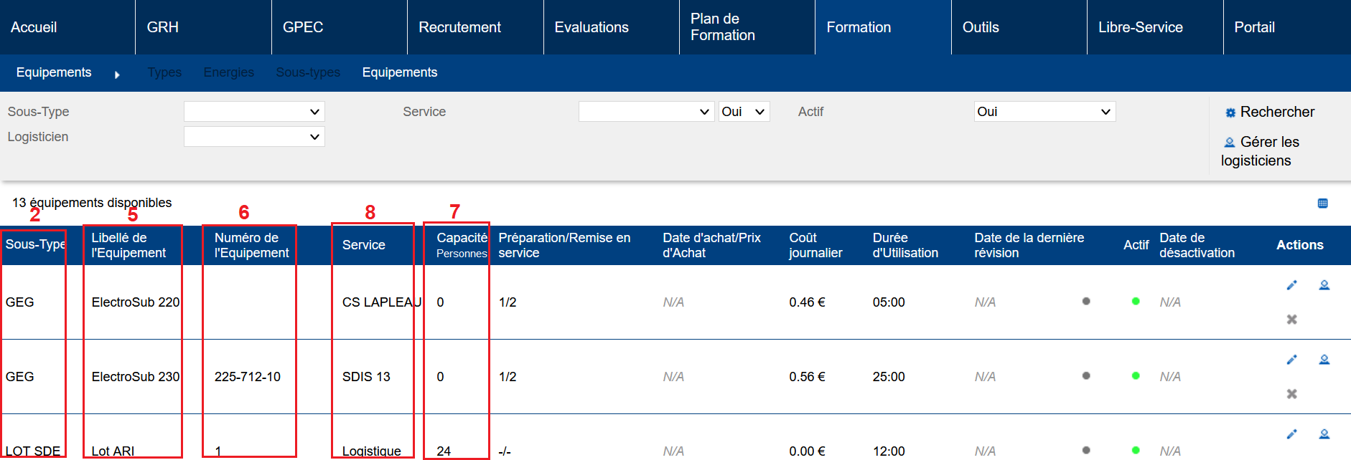Toggle the green Actif dot for ElectroSub 220
This screenshot has height=460, width=1351.
1136,302
